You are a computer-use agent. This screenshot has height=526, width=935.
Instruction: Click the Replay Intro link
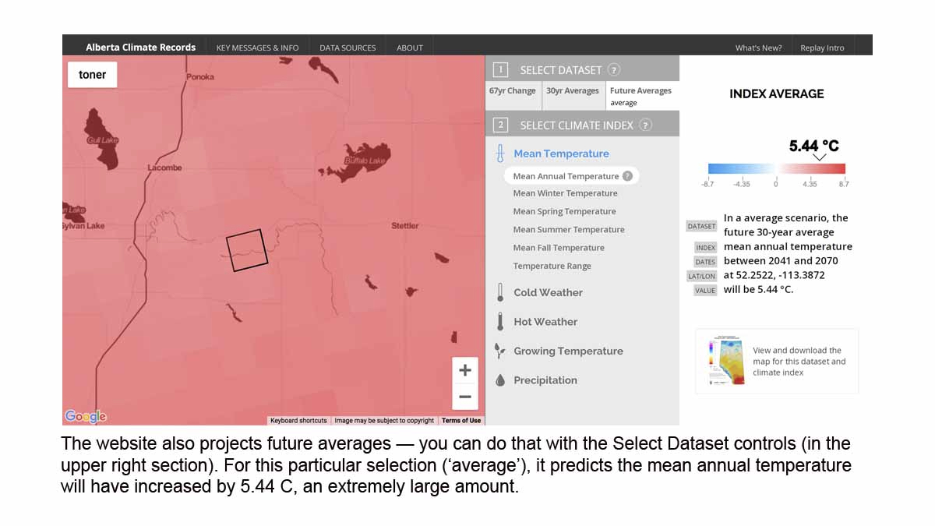pyautogui.click(x=822, y=48)
